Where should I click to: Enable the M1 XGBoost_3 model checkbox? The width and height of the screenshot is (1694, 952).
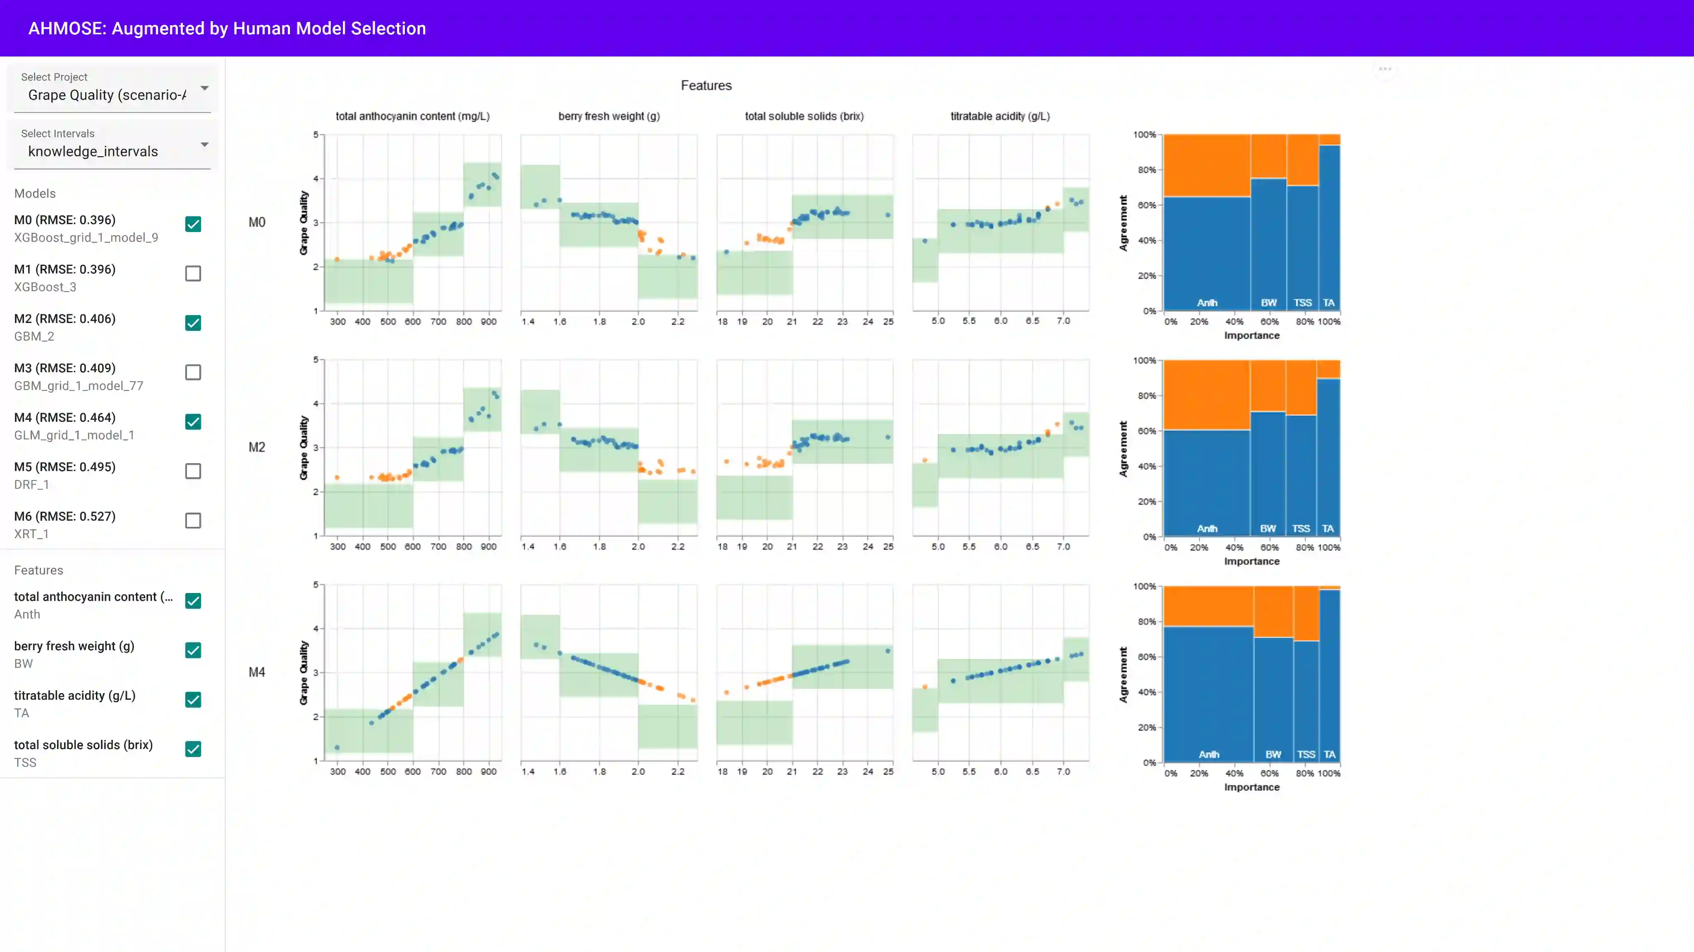pos(193,273)
